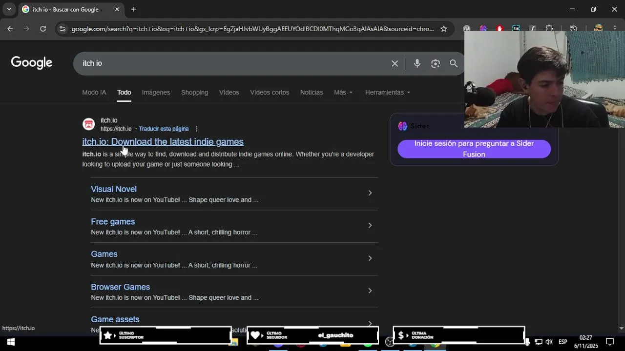Select the Todo results tab
625x351 pixels.
click(124, 92)
